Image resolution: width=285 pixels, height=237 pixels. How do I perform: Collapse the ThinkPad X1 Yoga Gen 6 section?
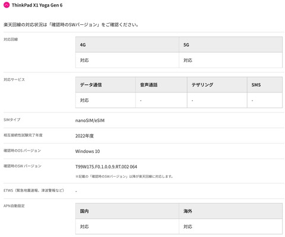[7, 5]
